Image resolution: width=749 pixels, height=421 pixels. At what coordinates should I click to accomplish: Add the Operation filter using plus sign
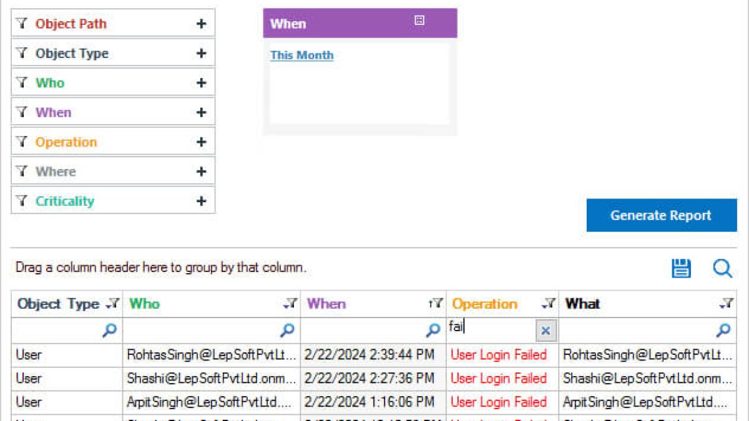(201, 142)
